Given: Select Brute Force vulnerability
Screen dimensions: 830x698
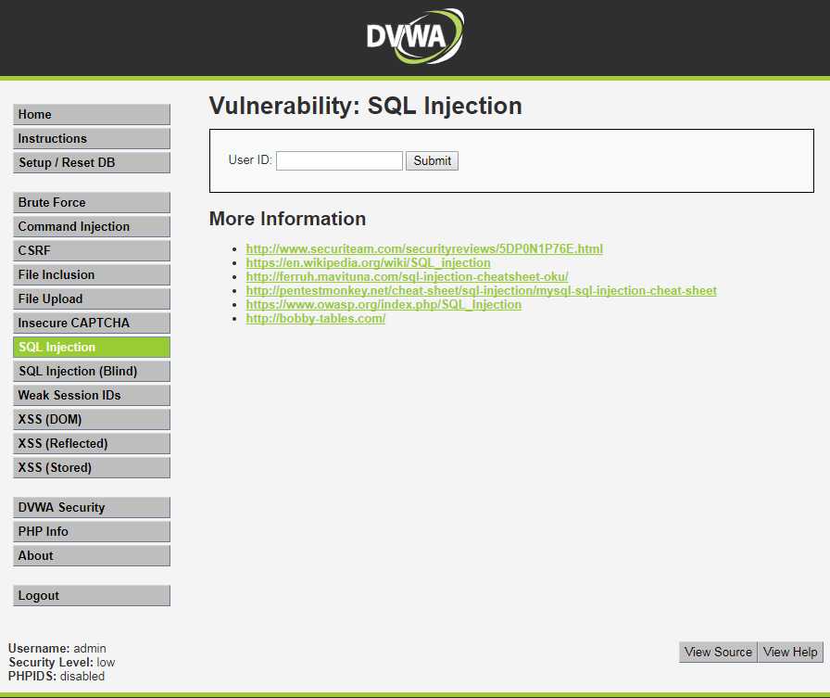Looking at the screenshot, I should pyautogui.click(x=92, y=202).
